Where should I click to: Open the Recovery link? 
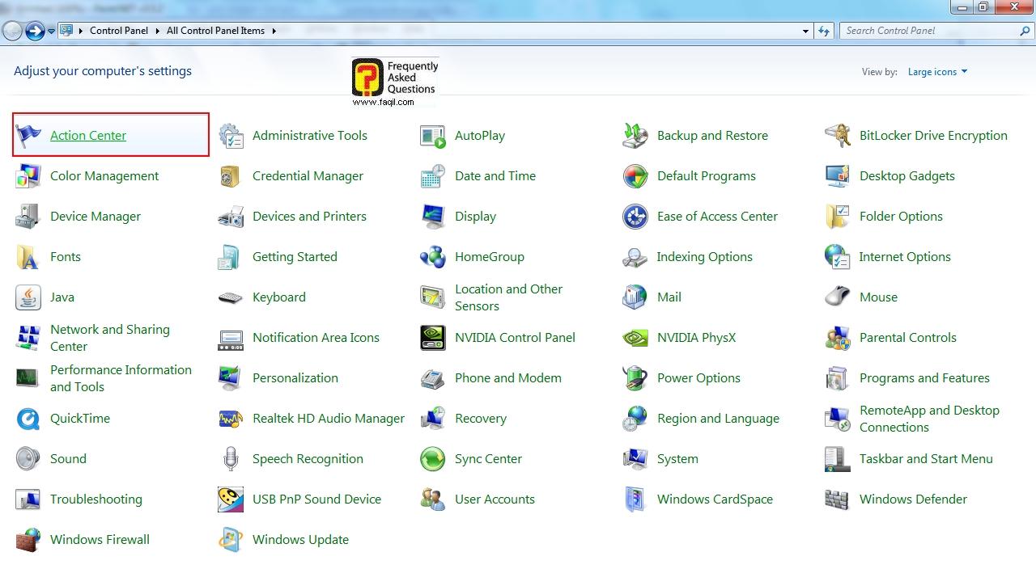pos(481,419)
